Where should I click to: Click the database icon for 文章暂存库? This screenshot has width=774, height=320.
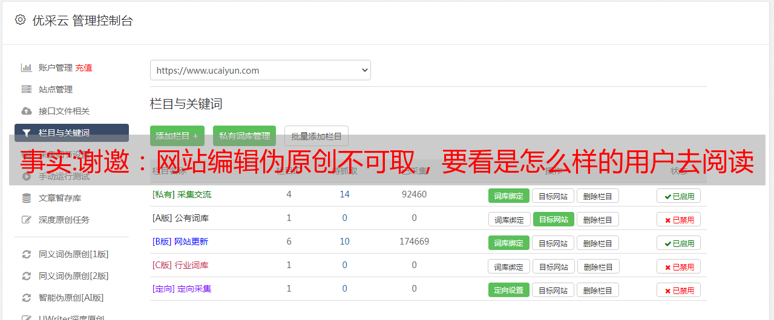click(x=26, y=198)
